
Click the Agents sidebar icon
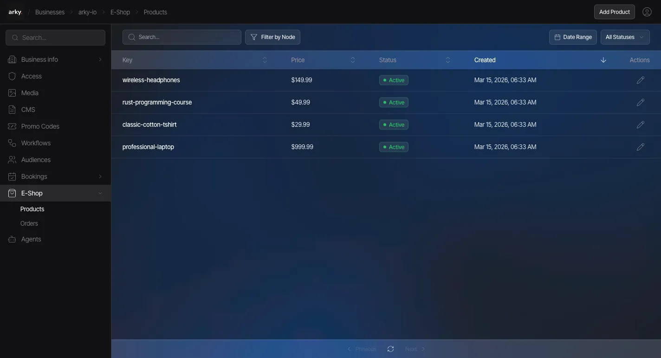(12, 239)
